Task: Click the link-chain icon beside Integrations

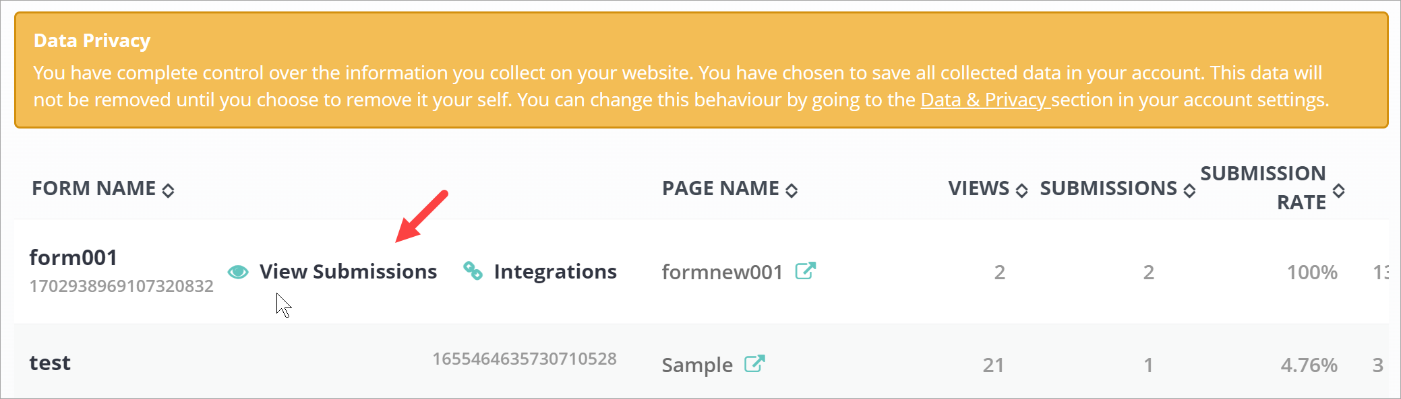Action: (x=473, y=270)
